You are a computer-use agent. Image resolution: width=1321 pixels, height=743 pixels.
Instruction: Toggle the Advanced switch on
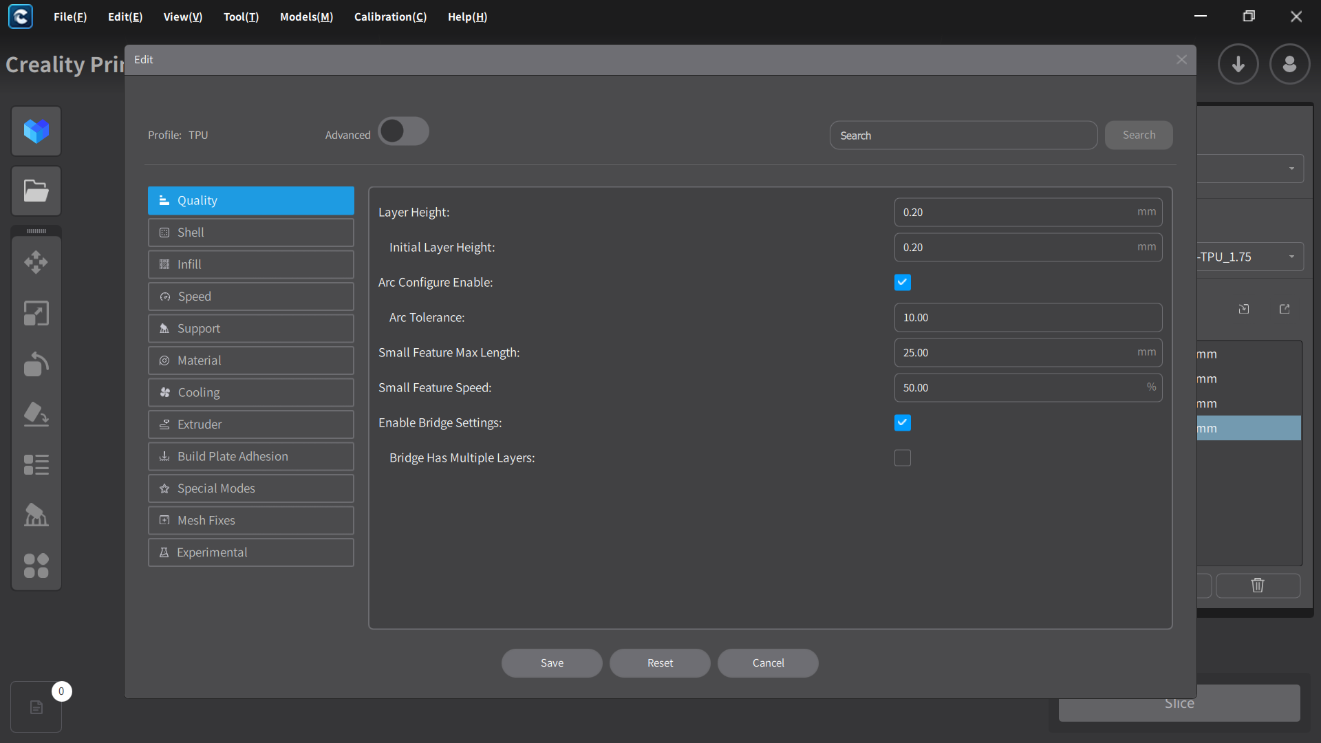click(x=403, y=131)
